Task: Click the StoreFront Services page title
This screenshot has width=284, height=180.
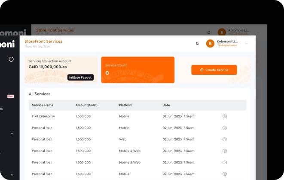Action: [x=43, y=41]
